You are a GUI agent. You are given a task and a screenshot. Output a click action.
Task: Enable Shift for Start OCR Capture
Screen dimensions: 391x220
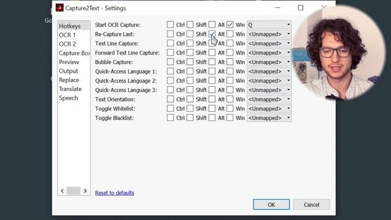(190, 24)
